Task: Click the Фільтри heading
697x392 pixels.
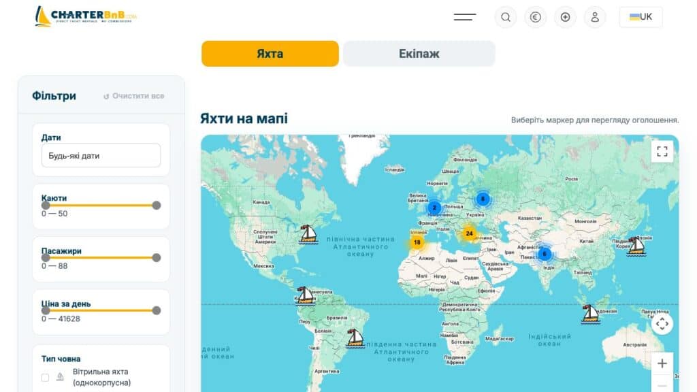Action: click(54, 96)
